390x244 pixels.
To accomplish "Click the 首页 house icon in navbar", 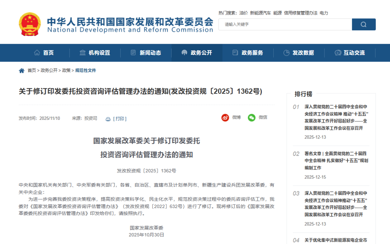I will coord(37,53).
